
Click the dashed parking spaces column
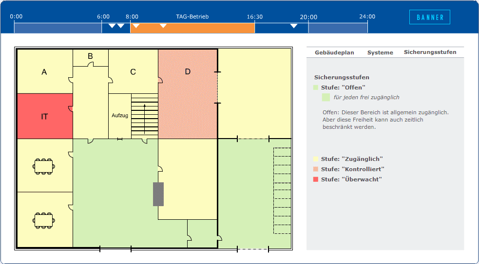[282, 191]
